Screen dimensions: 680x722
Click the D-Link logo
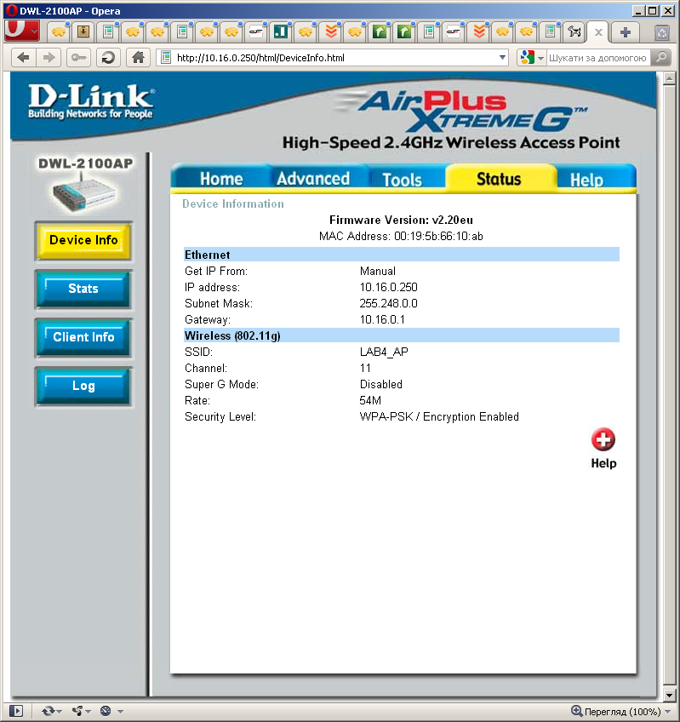pos(90,101)
